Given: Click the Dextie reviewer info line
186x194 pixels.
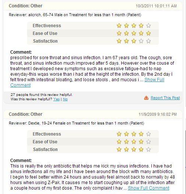Looking at the screenshot, I should [76, 123].
